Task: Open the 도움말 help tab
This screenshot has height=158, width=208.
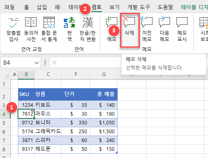Action: [x=165, y=7]
